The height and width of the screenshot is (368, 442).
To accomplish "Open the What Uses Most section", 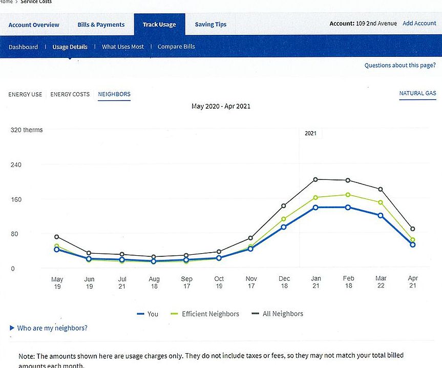I will (122, 47).
